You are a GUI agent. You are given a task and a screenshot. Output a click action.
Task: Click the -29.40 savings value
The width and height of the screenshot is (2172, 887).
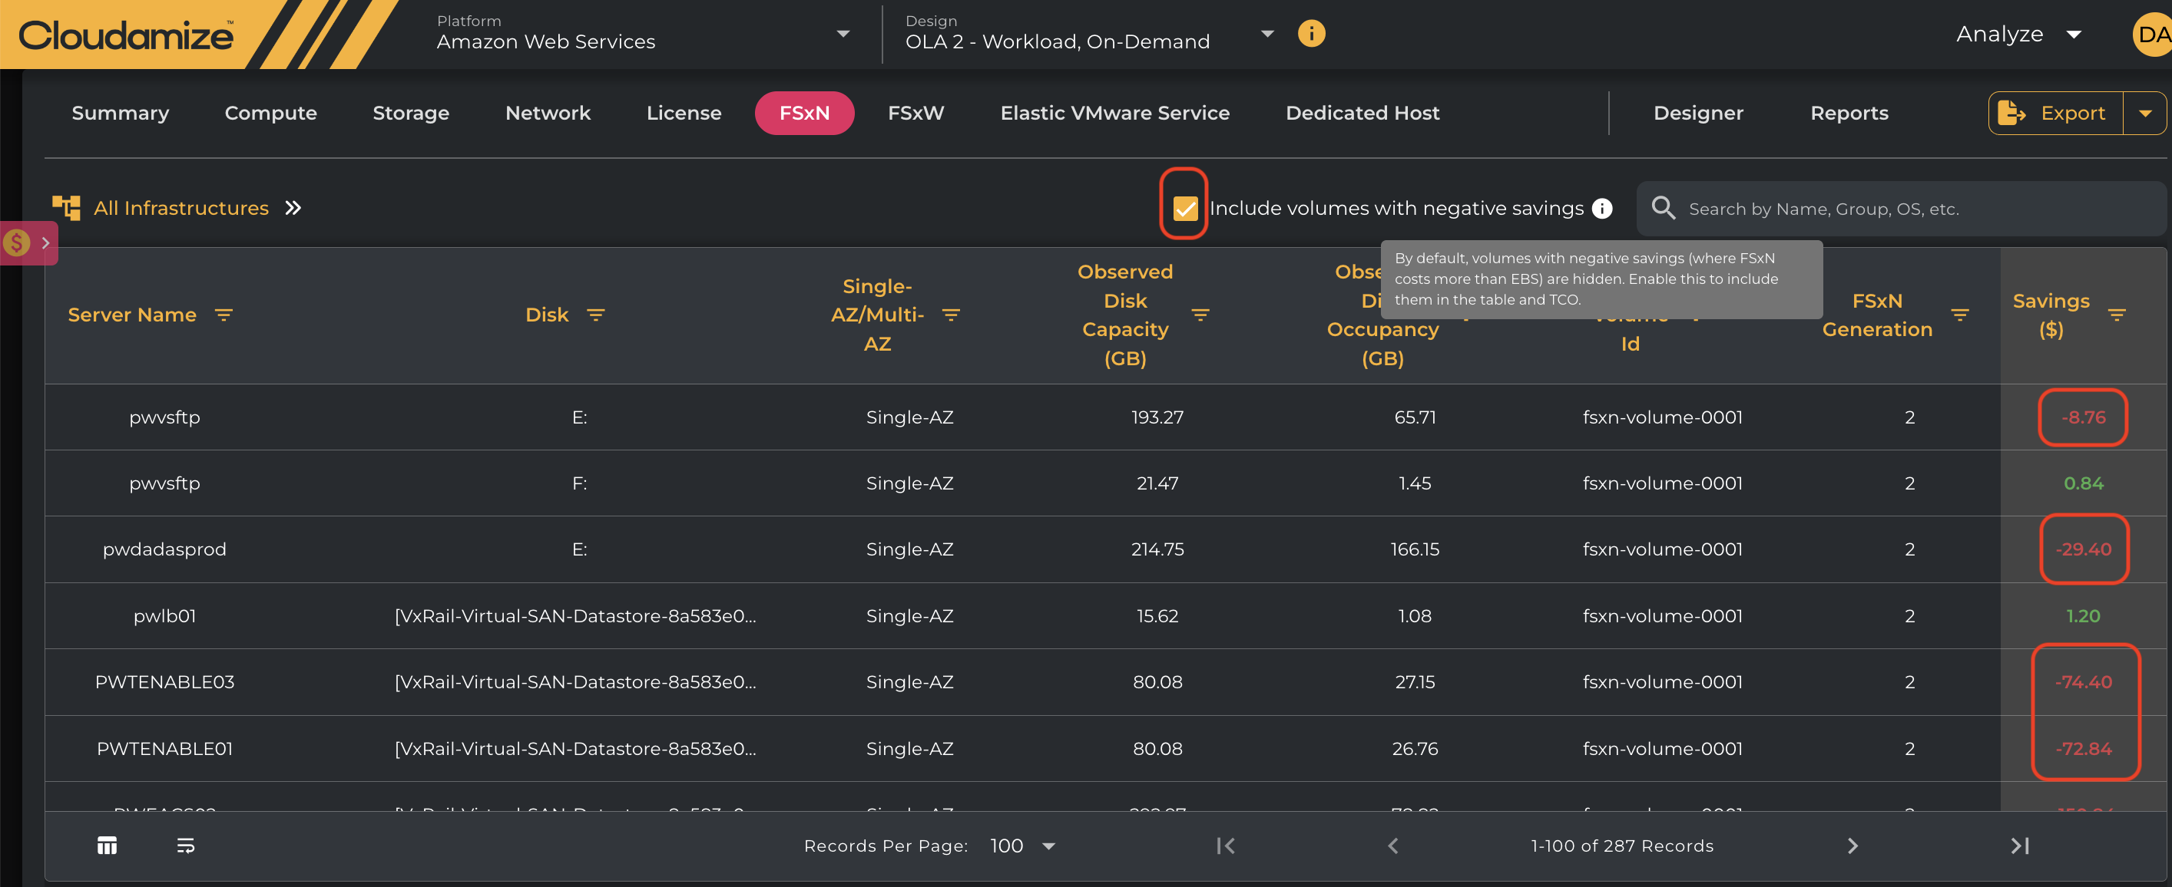(x=2084, y=549)
